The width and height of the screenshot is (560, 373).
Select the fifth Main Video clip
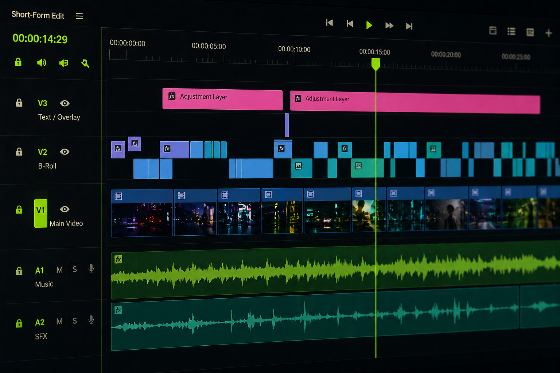coord(327,210)
